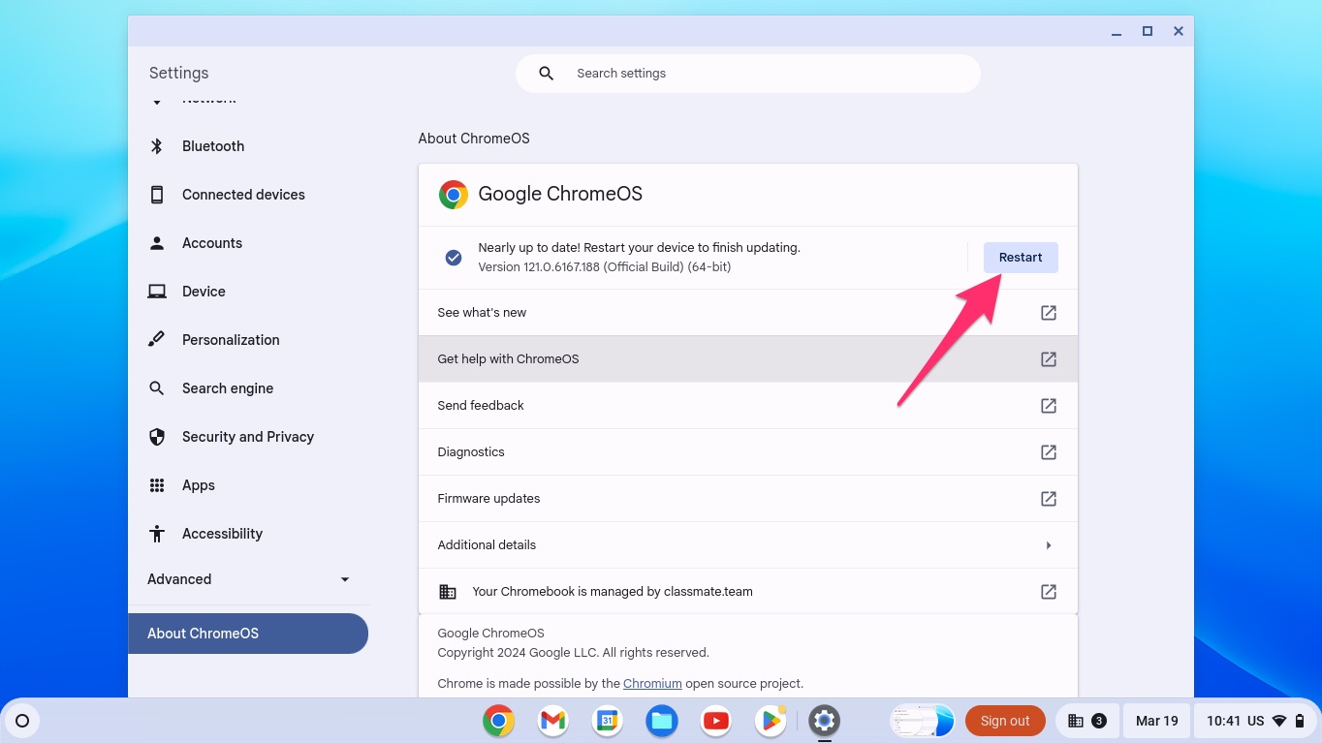The height and width of the screenshot is (743, 1322).
Task: Expand the Advanced settings section
Action: click(x=248, y=579)
